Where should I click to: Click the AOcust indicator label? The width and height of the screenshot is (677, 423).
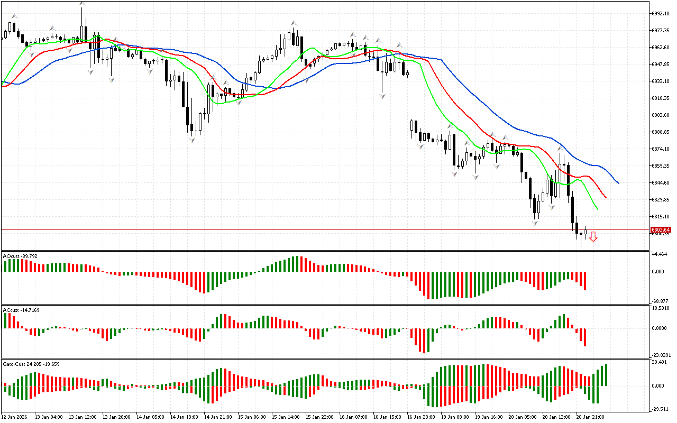click(20, 256)
